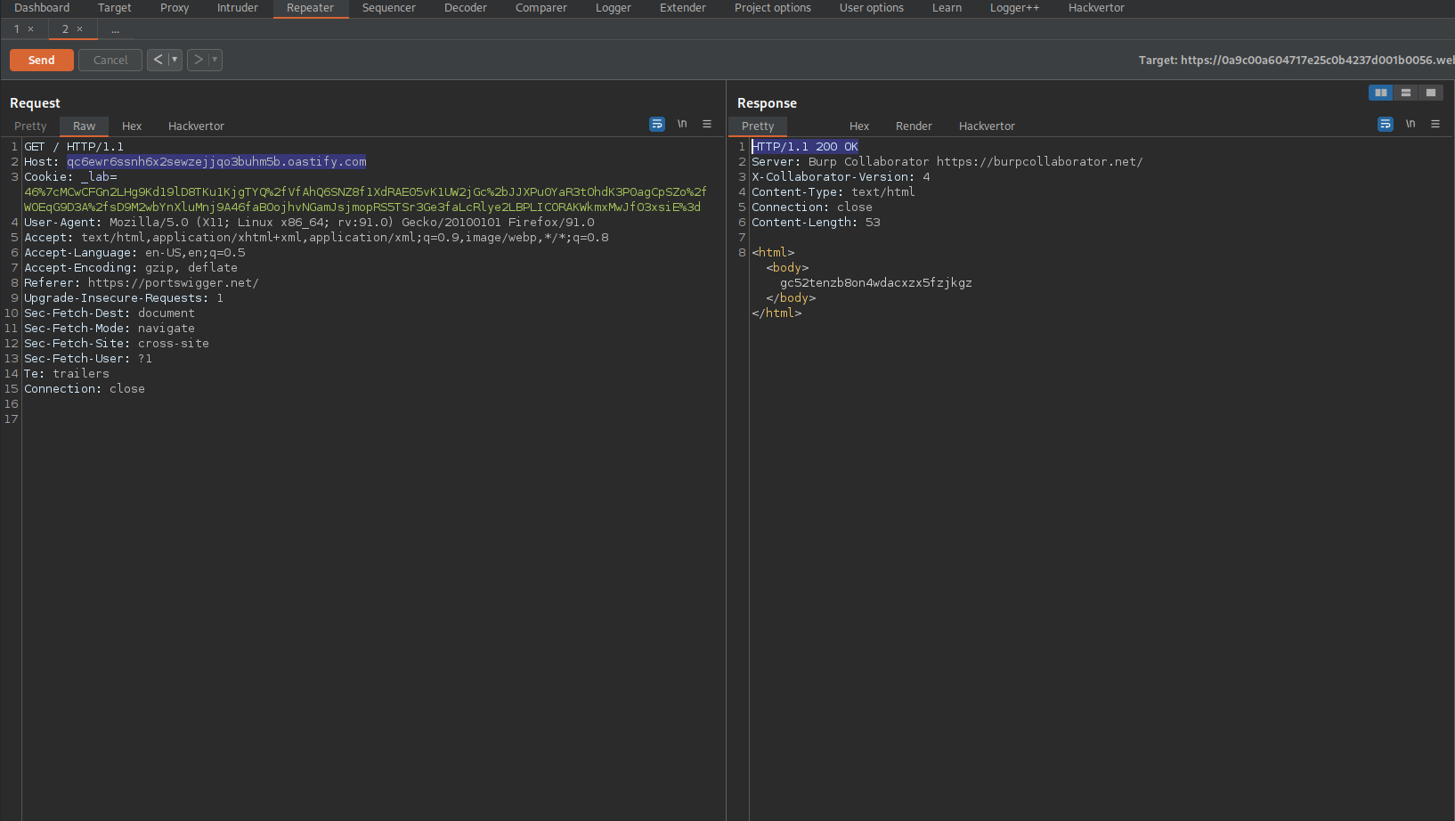Switch Request view to Hackvertor
Viewport: 1455px width, 821px height.
(197, 126)
